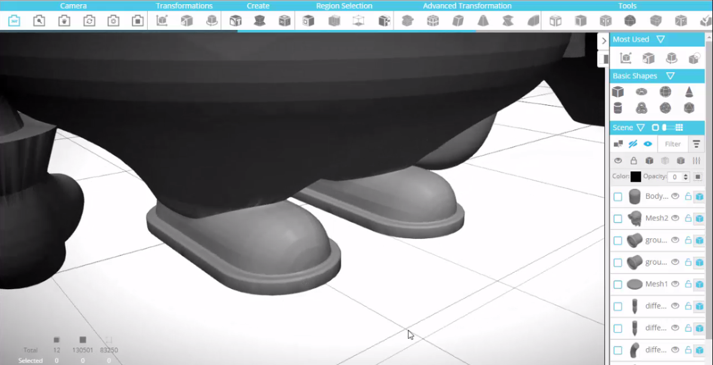
Task: Collapse the Most Used section
Action: click(661, 39)
